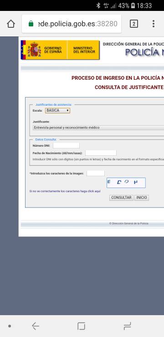The image size is (164, 337).
Task: Focus the Fecha de Nacimiento field
Action: coord(101,153)
